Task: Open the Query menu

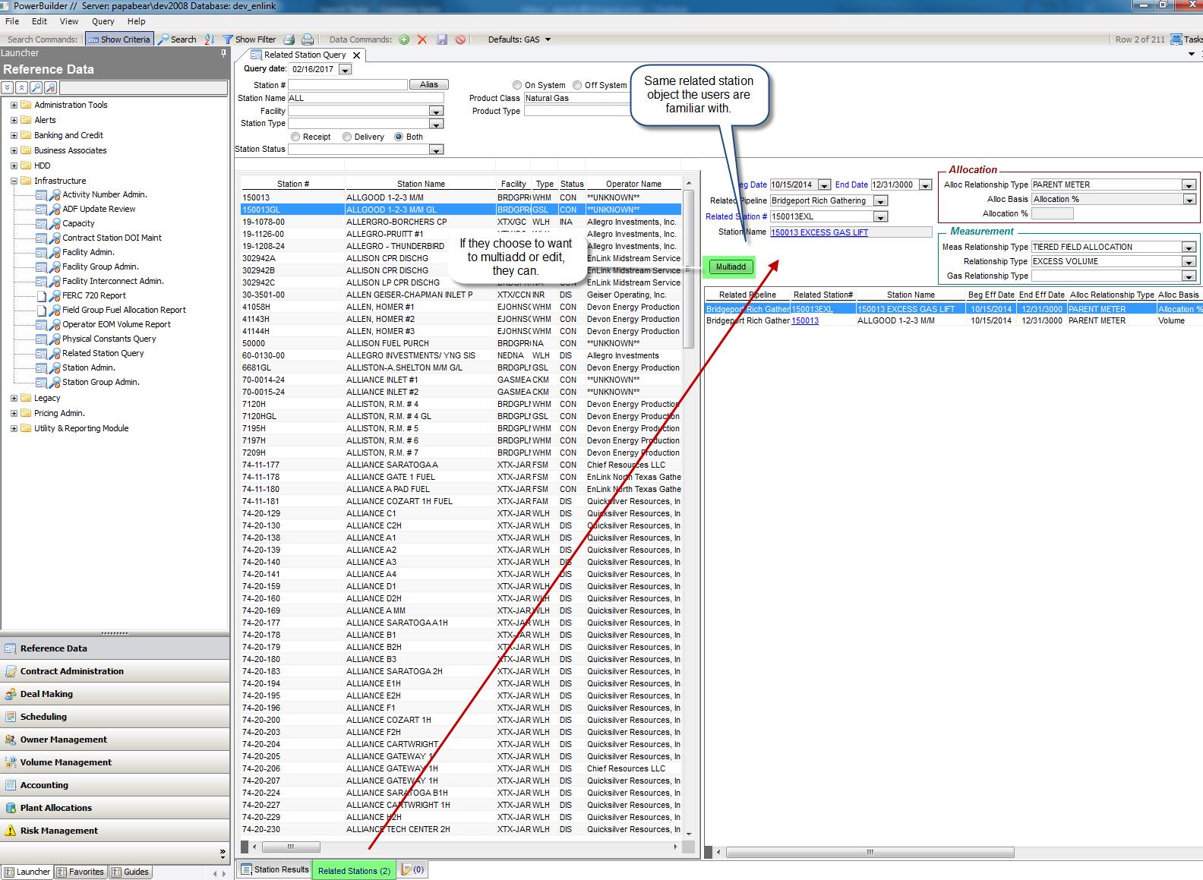Action: click(x=103, y=21)
